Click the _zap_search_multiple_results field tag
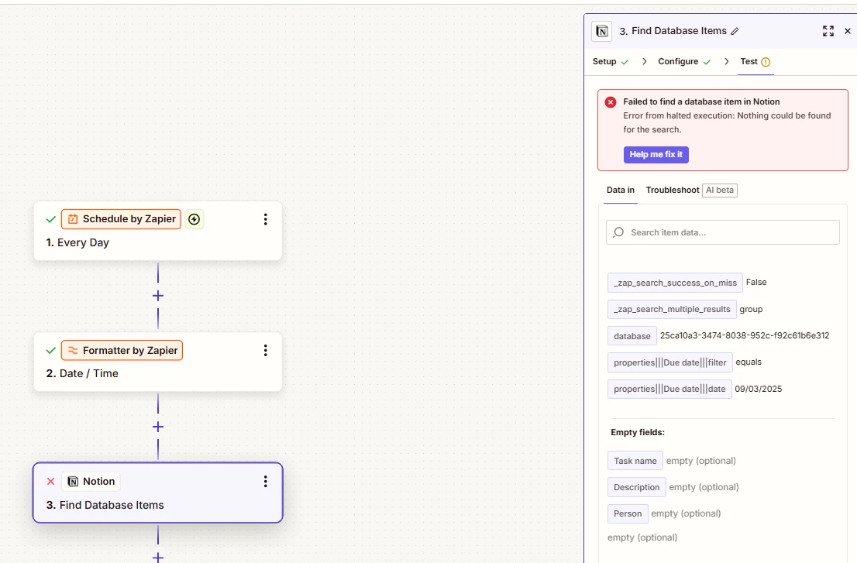This screenshot has width=857, height=563. 672,309
